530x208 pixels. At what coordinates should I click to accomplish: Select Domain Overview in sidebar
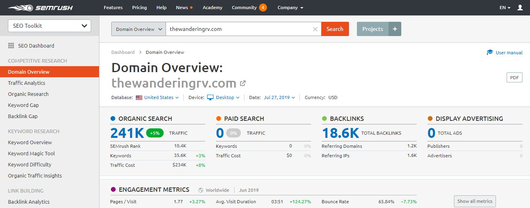coord(50,72)
